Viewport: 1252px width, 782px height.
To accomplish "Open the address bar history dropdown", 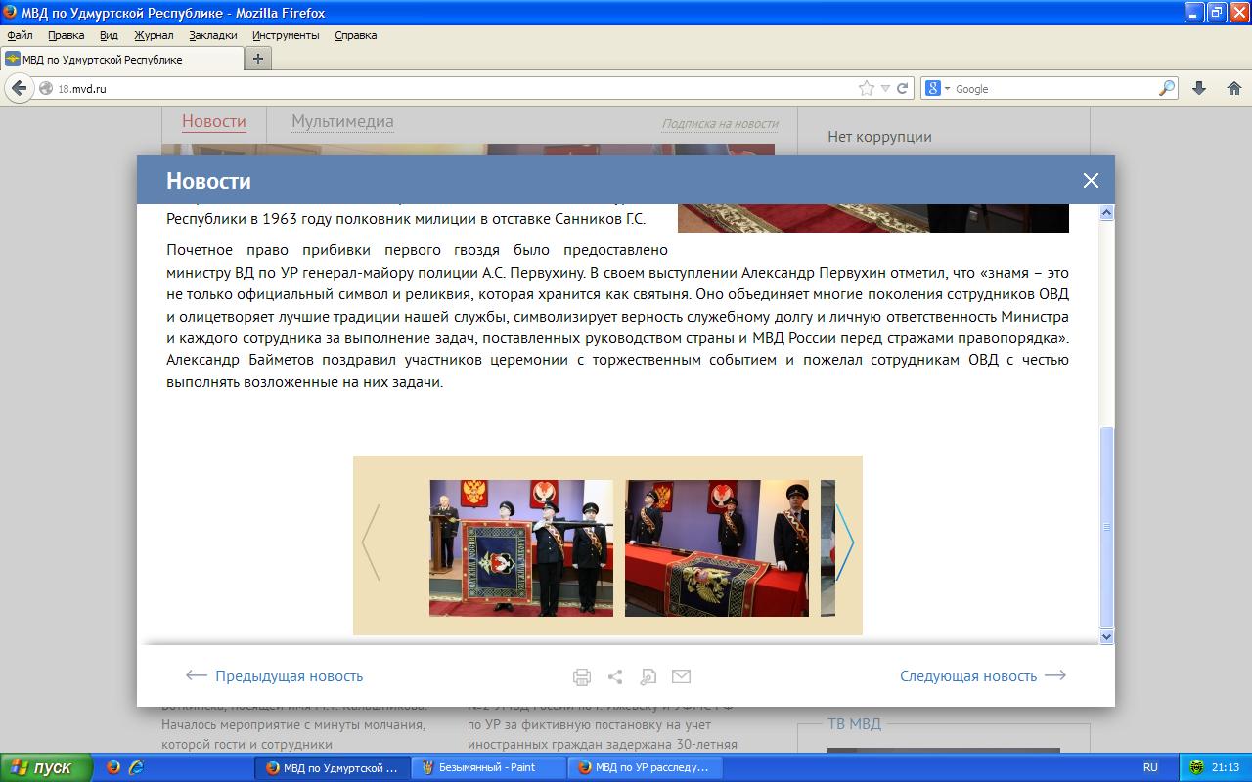I will (885, 88).
